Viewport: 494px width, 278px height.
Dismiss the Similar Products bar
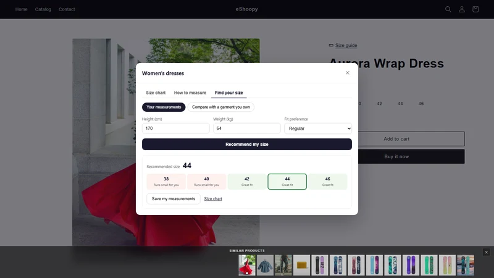click(x=486, y=252)
